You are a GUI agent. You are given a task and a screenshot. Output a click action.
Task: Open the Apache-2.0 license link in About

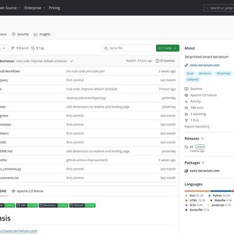(204, 95)
